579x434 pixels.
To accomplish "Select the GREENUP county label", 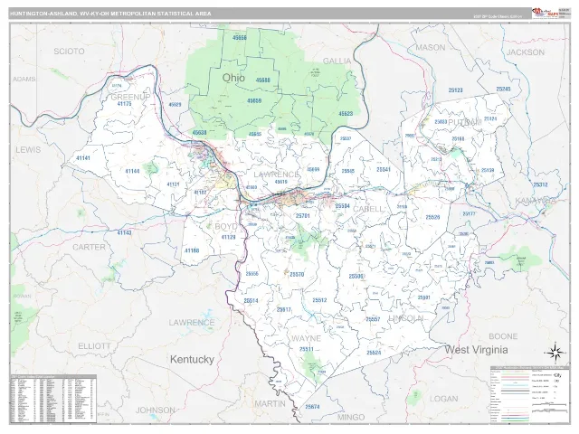I will click(x=130, y=97).
